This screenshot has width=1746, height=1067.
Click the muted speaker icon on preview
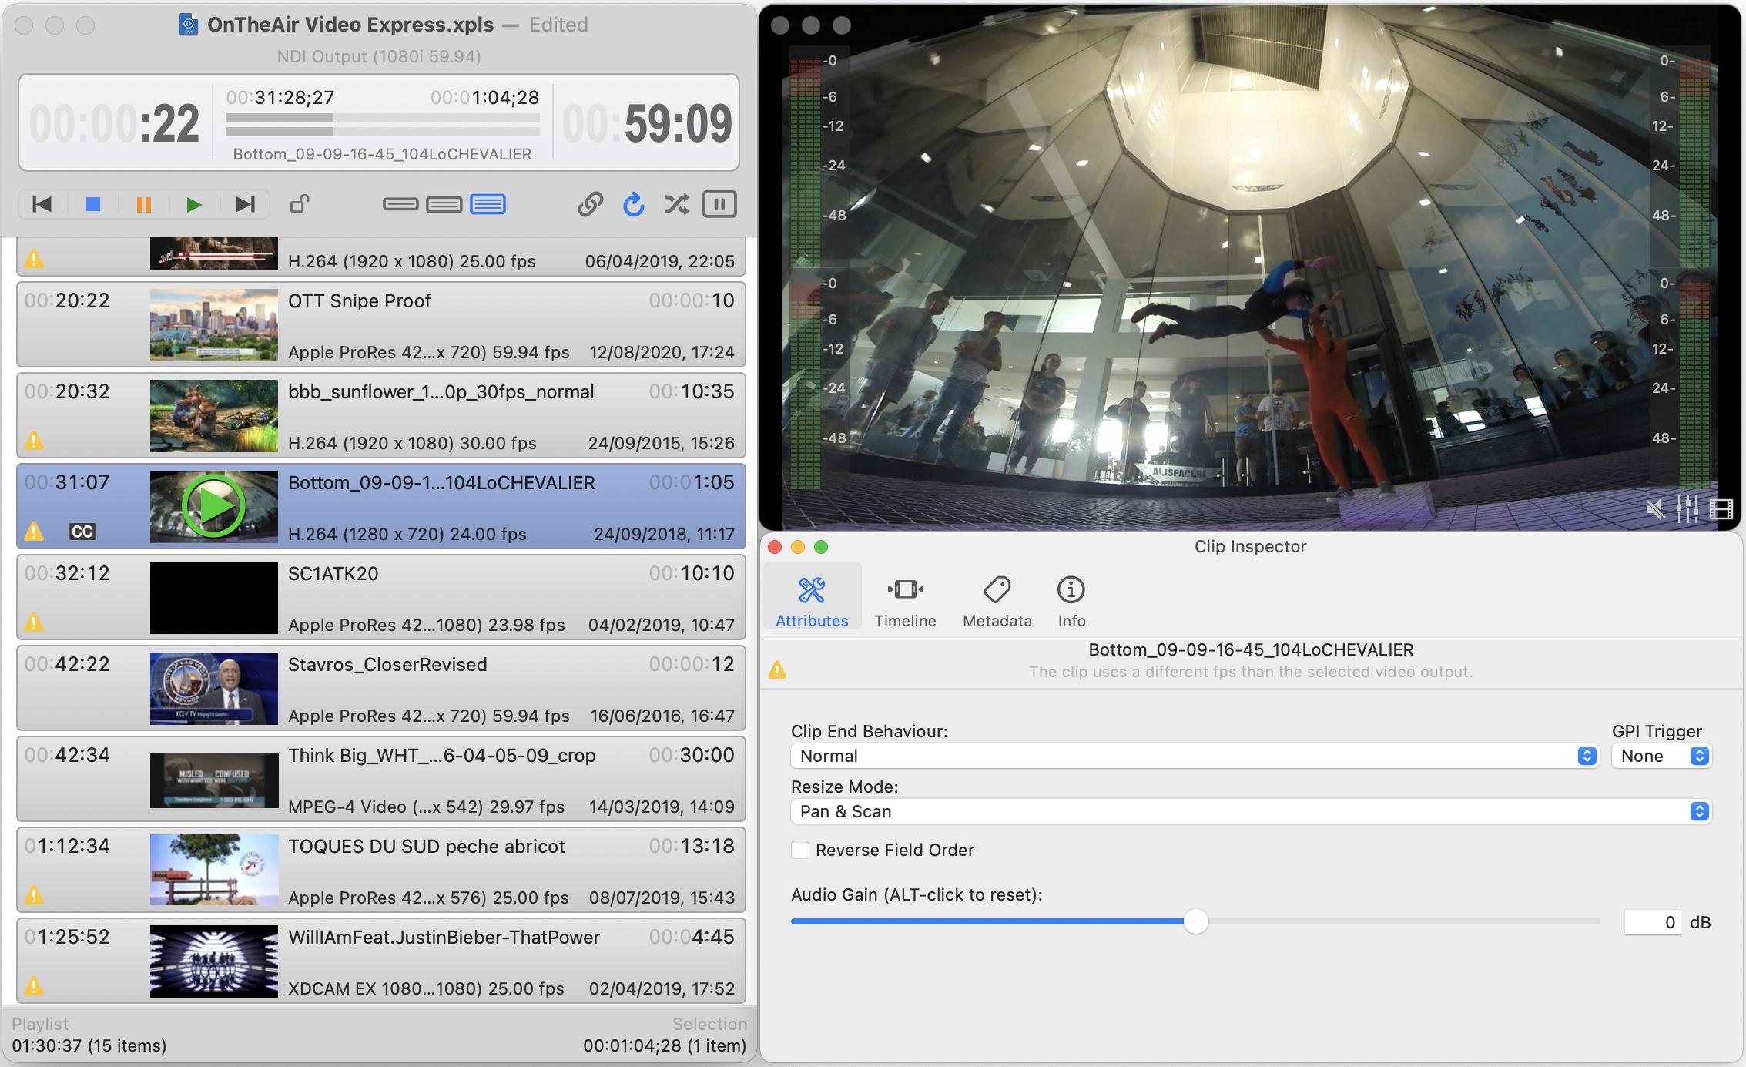click(1654, 508)
